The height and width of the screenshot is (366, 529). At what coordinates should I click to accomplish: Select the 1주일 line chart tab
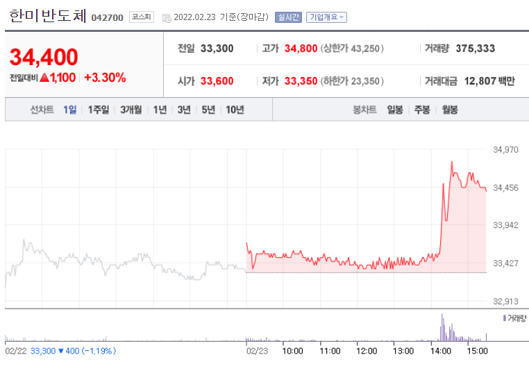pos(98,110)
